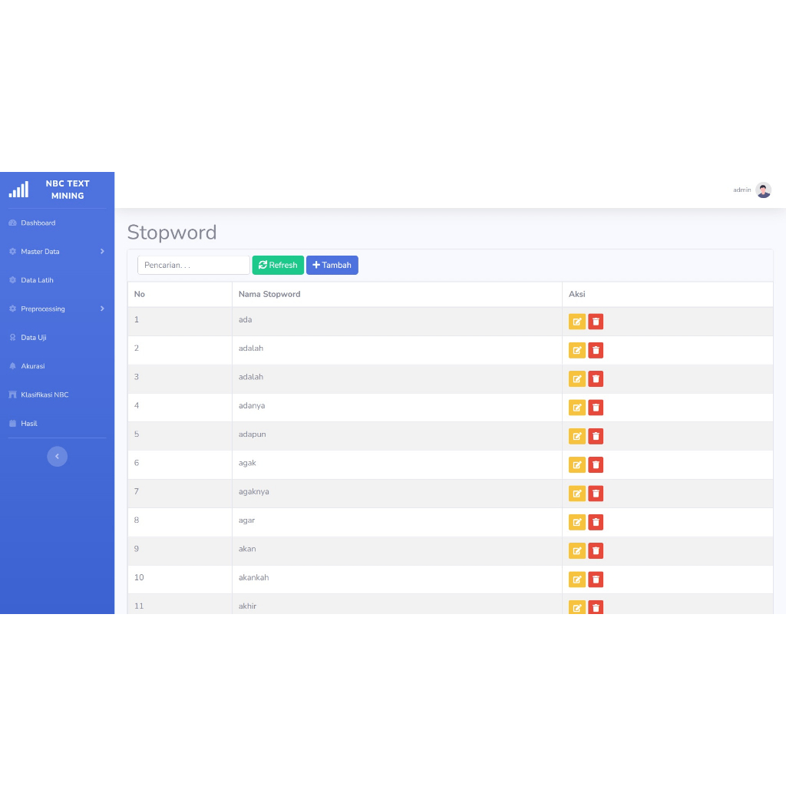Click trash icon for stopword 'adapun'
Screen dimensions: 786x786
click(x=596, y=436)
